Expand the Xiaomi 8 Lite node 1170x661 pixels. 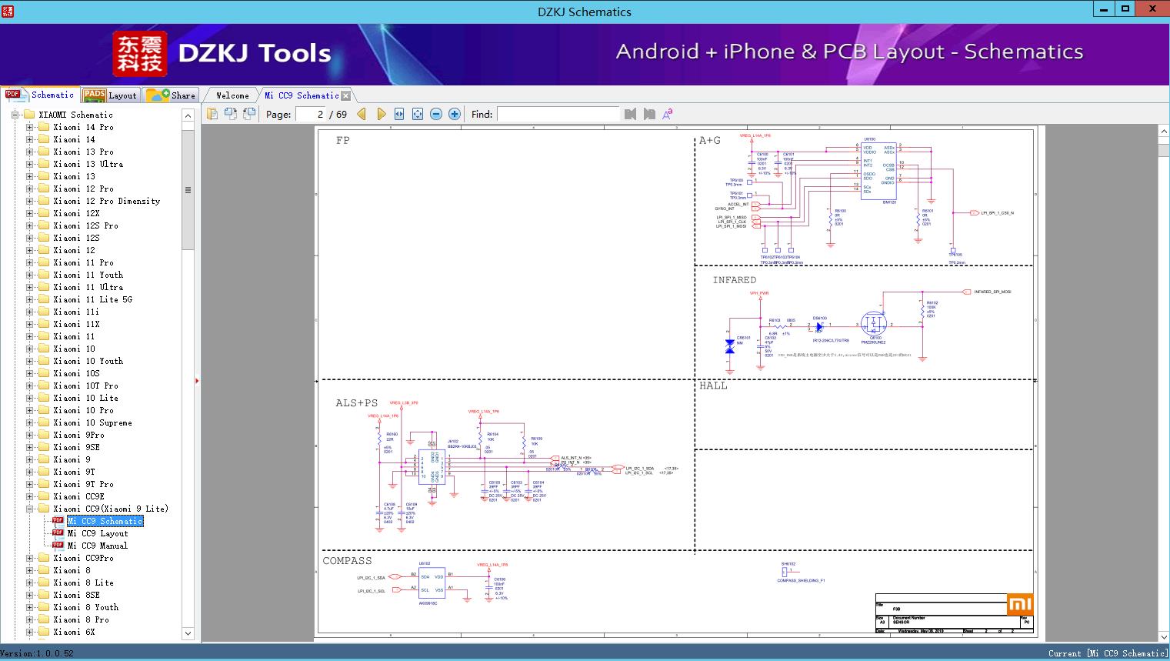(29, 583)
